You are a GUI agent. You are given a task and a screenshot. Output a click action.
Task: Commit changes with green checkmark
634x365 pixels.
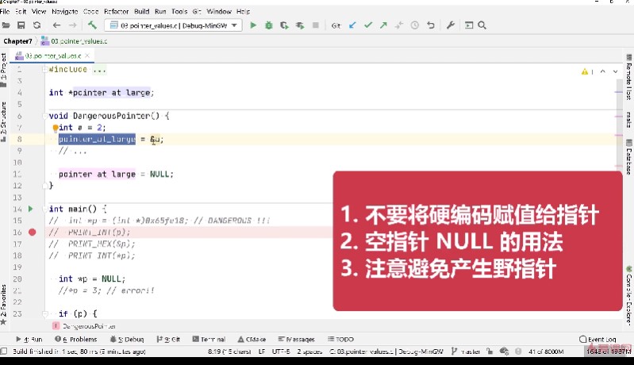[368, 25]
